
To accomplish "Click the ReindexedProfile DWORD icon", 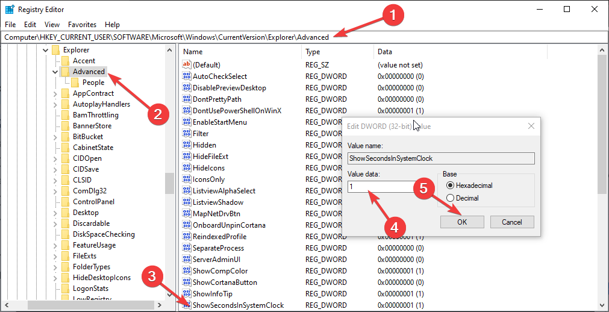I will (187, 237).
